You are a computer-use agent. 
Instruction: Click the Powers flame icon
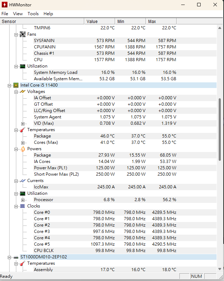(x=23, y=149)
